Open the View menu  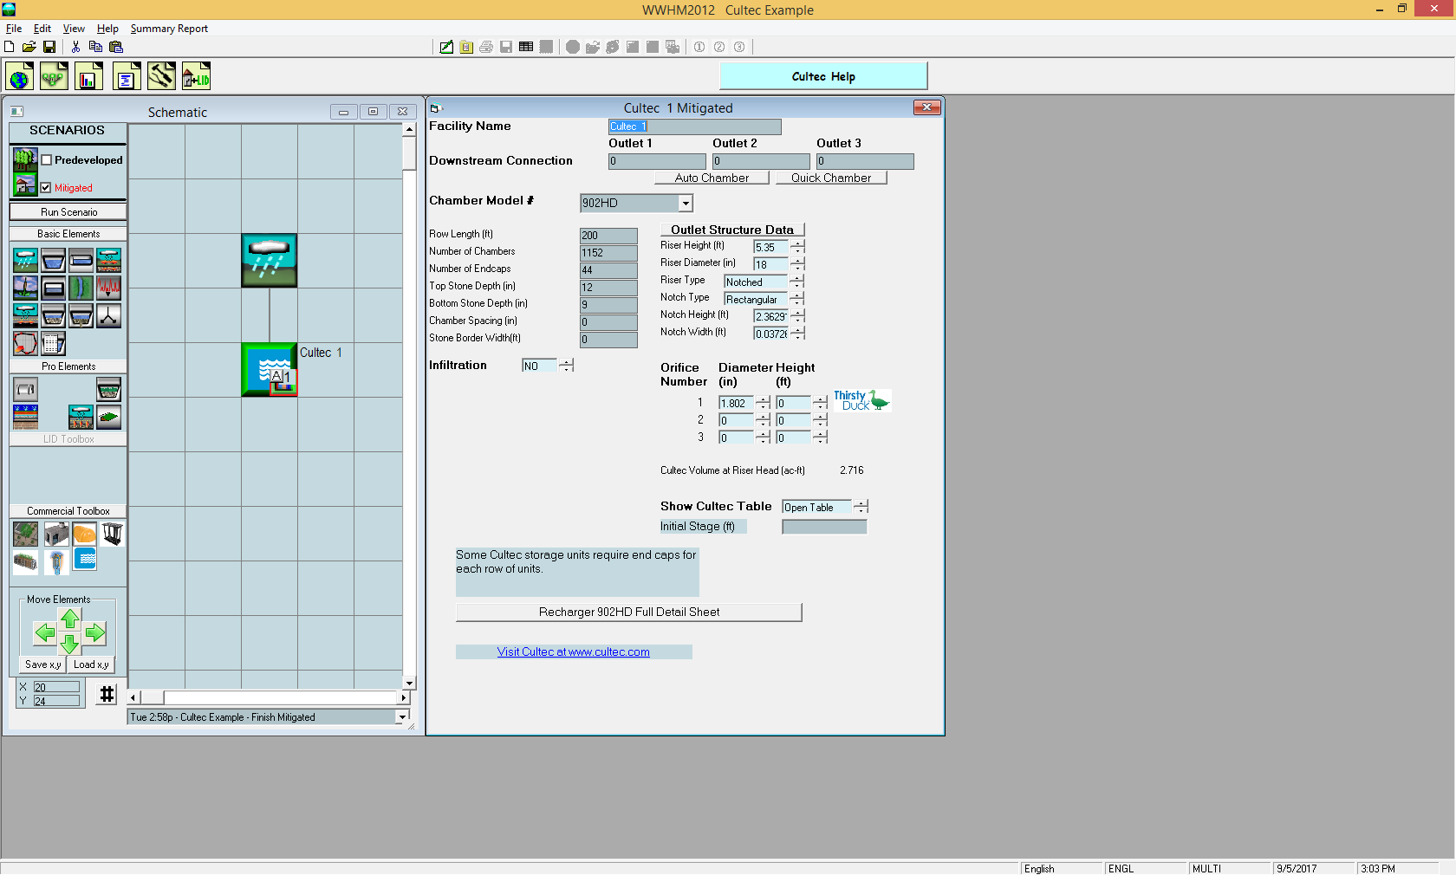tap(74, 29)
